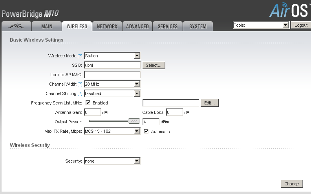The height and width of the screenshot is (194, 311).
Task: Toggle Frequency Scan List Enabled checkbox
Action: coord(88,102)
